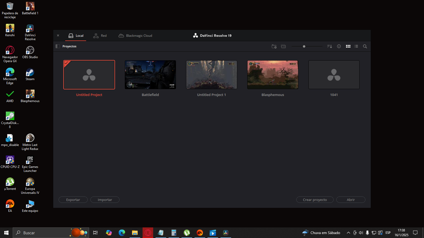The width and height of the screenshot is (424, 238).
Task: Open the sort order options
Action: (329, 47)
